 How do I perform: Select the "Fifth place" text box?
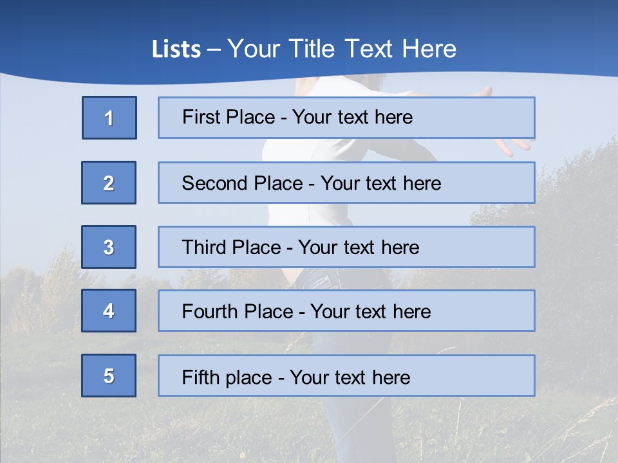346,376
